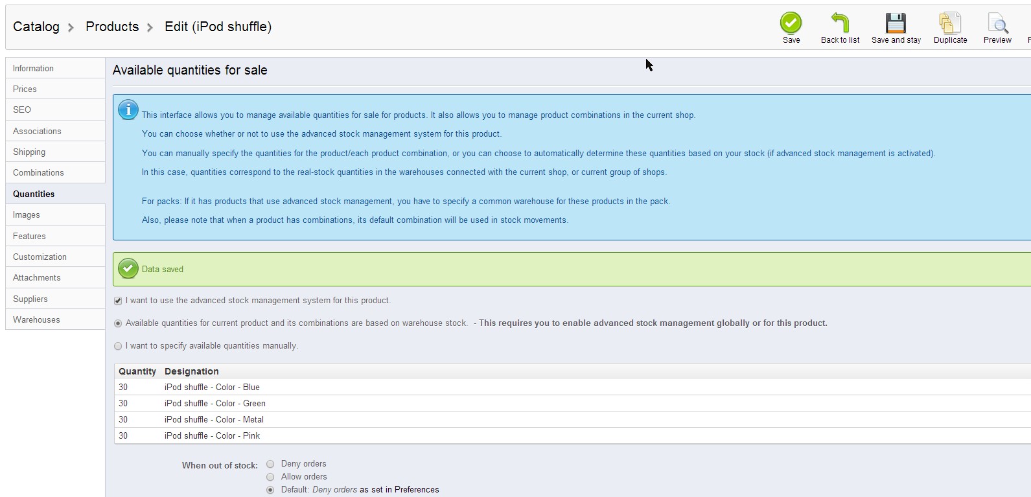Open the Suppliers tab

(x=55, y=299)
